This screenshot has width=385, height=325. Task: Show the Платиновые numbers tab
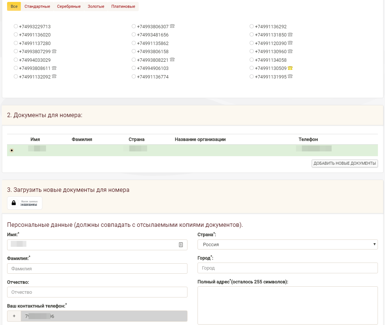pyautogui.click(x=123, y=6)
